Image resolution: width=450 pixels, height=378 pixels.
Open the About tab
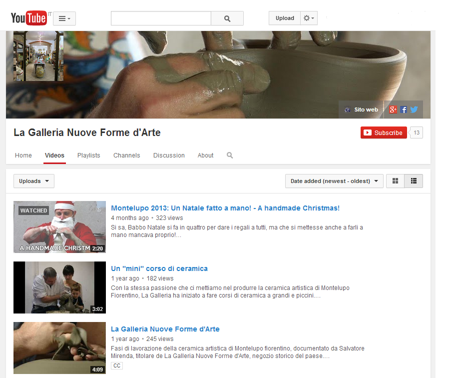click(205, 155)
